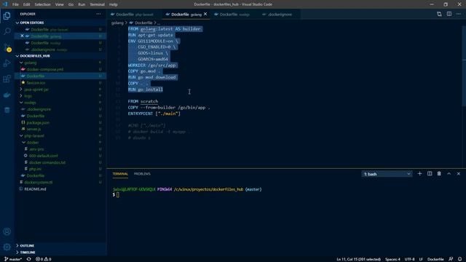This screenshot has width=466, height=262.
Task: Open the Run and Debug view
Action: 7,63
